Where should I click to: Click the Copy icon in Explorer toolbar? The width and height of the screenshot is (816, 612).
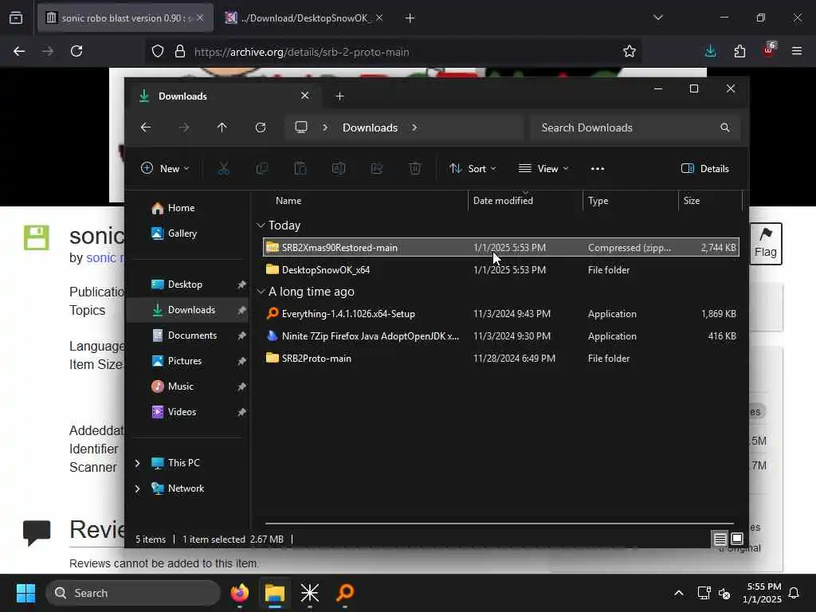click(x=261, y=169)
